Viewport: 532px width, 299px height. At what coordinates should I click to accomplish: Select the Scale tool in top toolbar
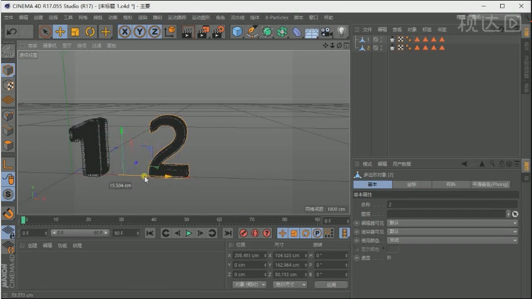[75, 32]
